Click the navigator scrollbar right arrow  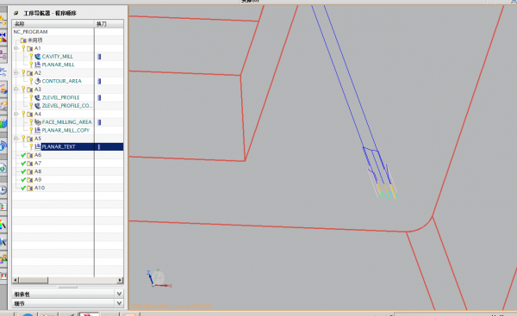pyautogui.click(x=120, y=280)
